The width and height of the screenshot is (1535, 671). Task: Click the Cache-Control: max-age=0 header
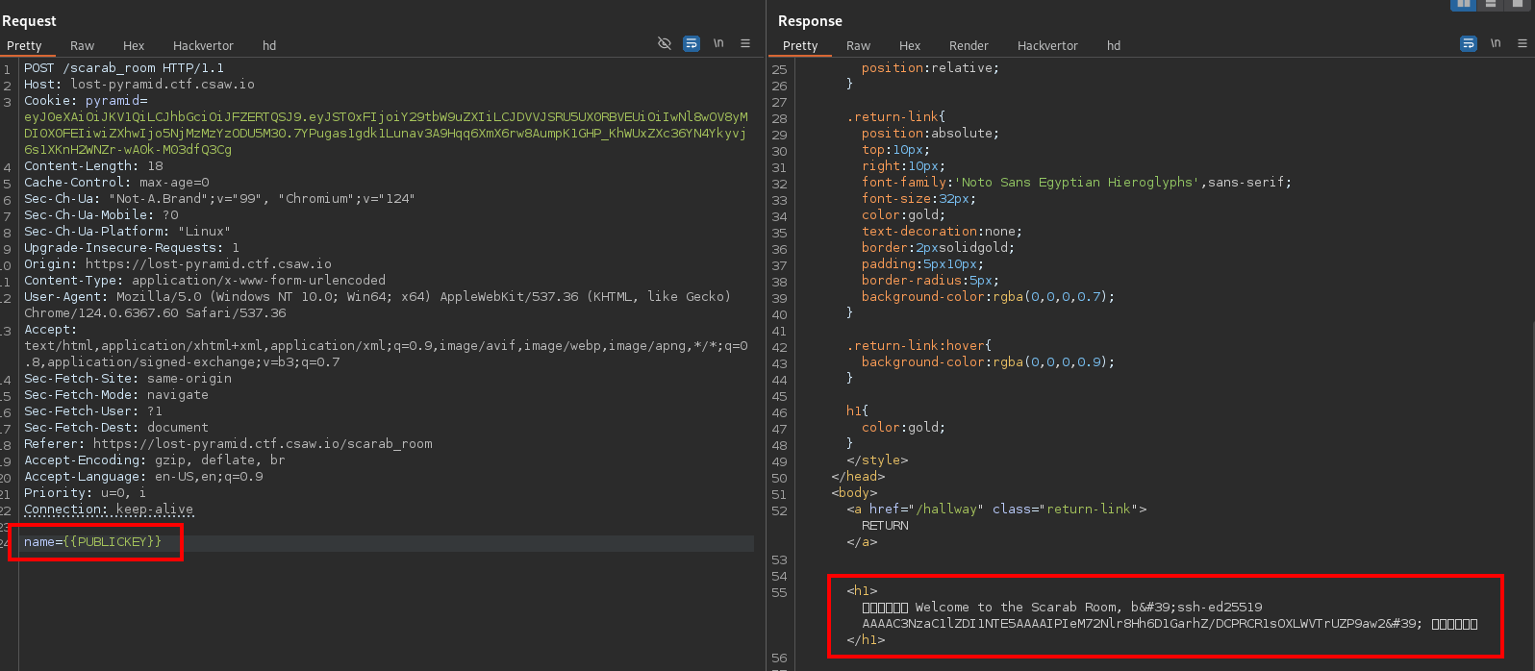(x=116, y=183)
